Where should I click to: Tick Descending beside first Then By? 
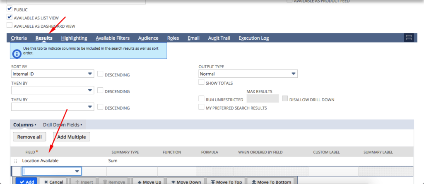coord(100,91)
